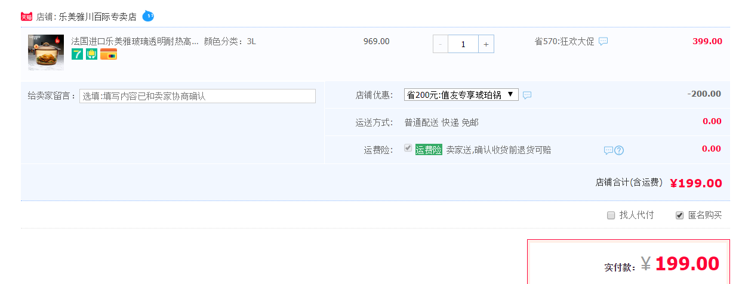The image size is (739, 284).
Task: Click the green 7-day return badge
Action: pos(77,54)
